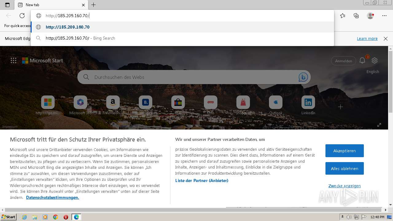Image resolution: width=393 pixels, height=221 pixels.
Task: Open the Booking.com quick link
Action: point(146,105)
